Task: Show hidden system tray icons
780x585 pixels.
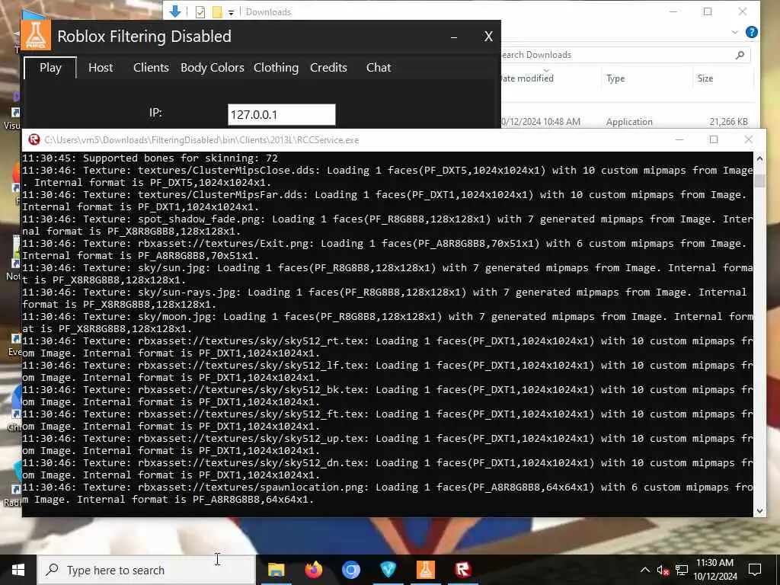Action: click(644, 570)
